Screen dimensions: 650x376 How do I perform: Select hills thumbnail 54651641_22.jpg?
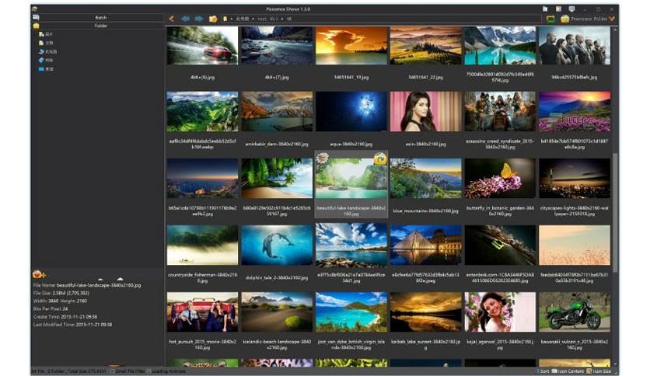(x=426, y=46)
